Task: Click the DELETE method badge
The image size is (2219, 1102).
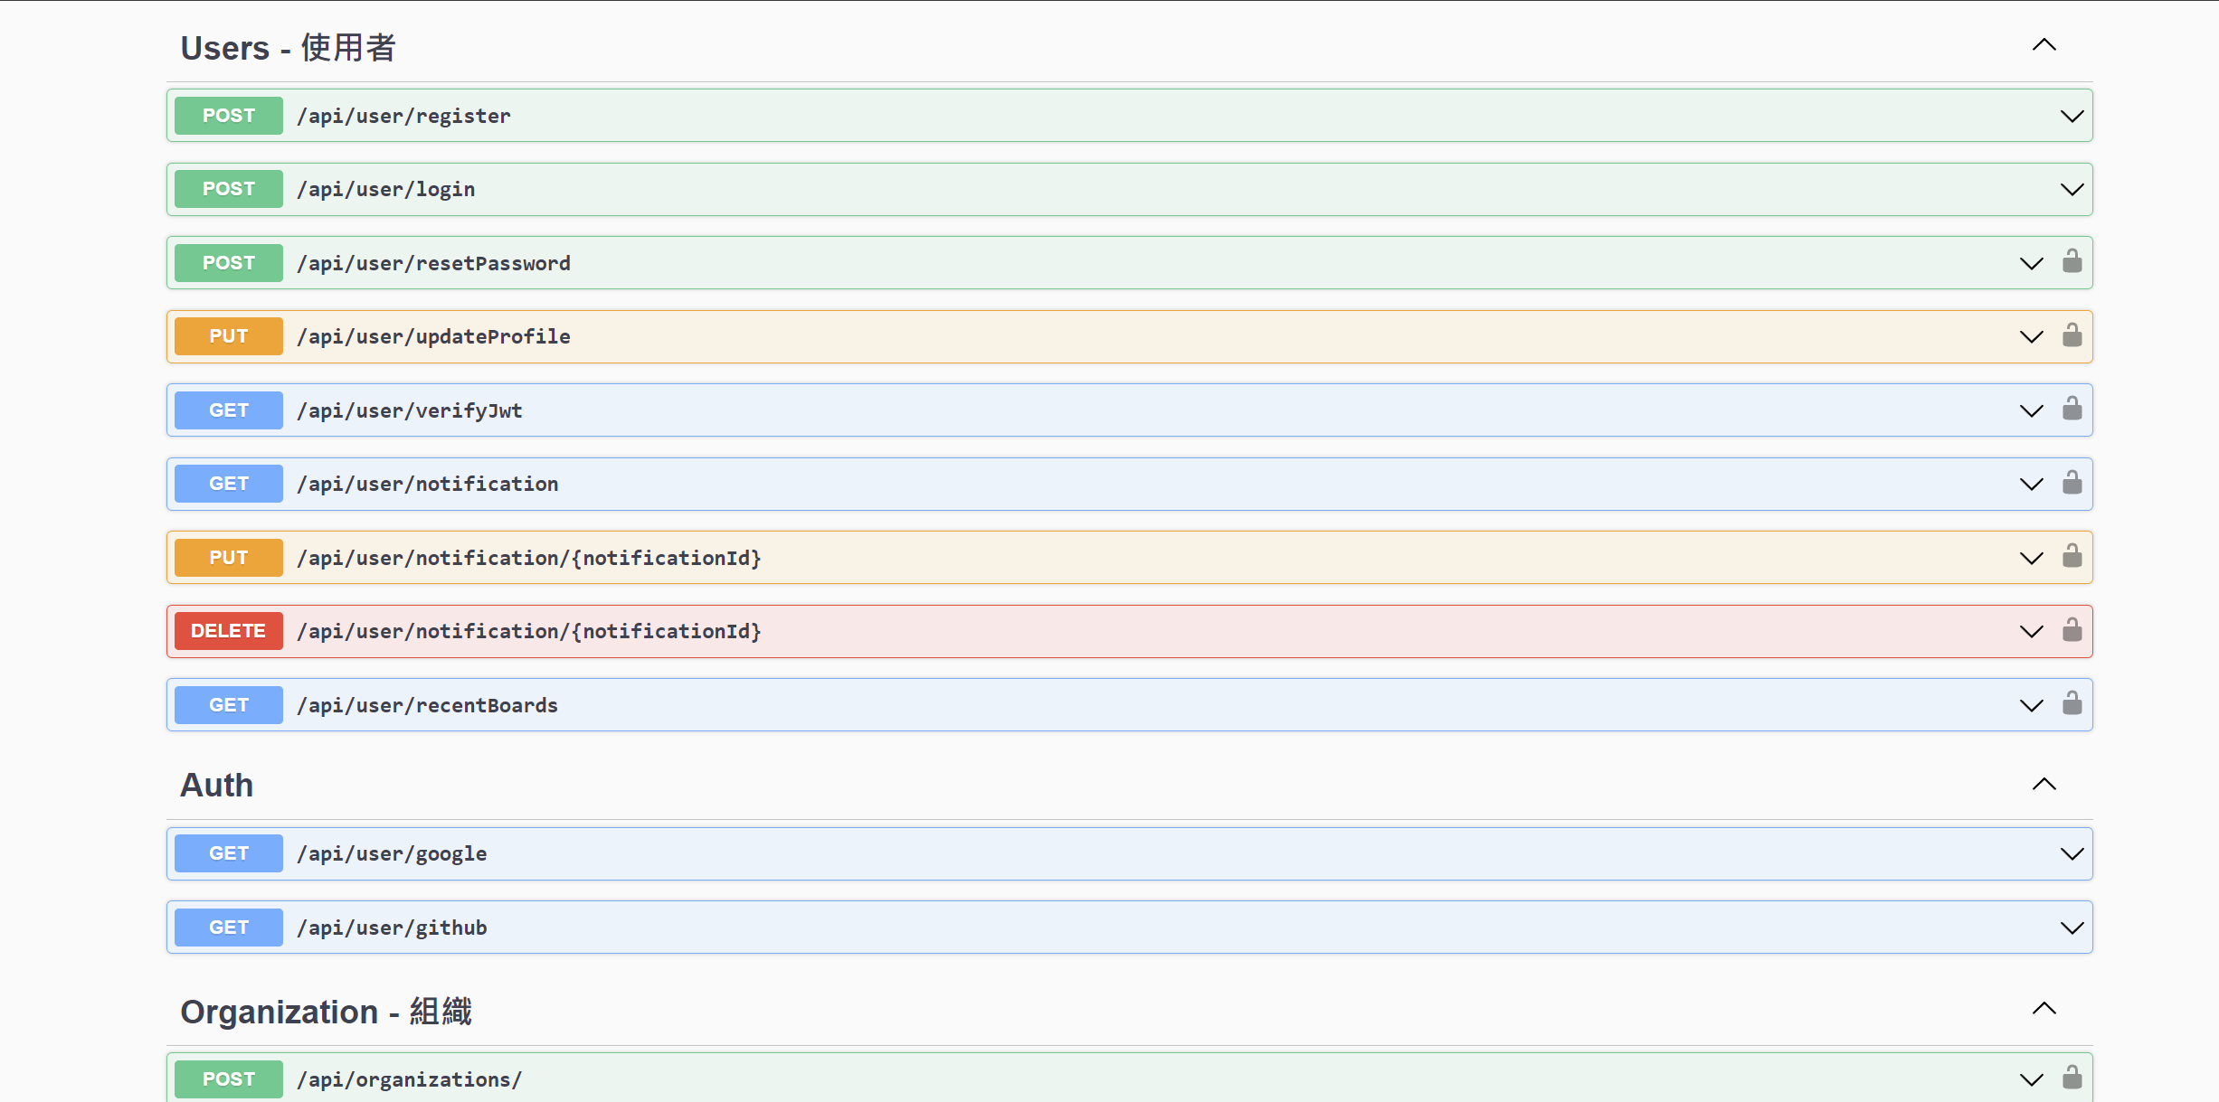Action: click(x=228, y=631)
